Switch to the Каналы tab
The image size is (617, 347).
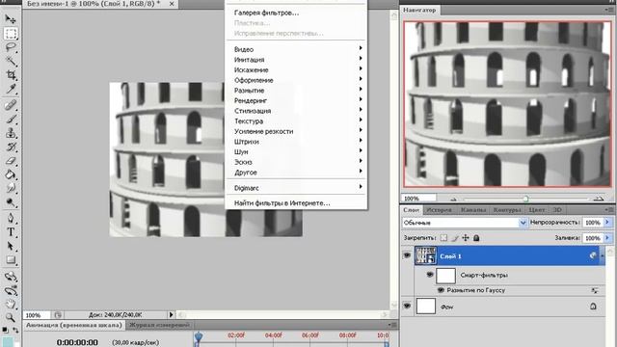coord(473,210)
